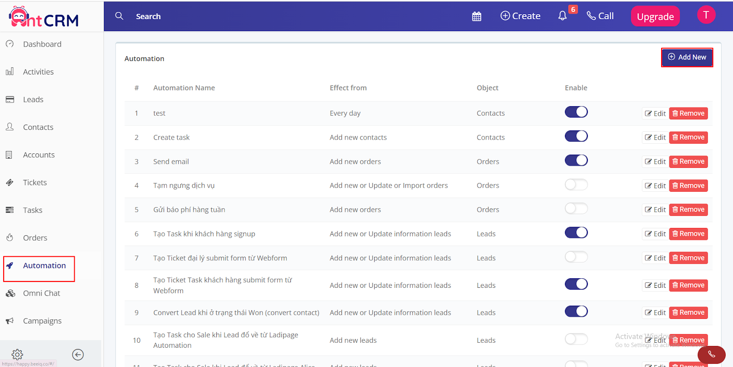
Task: Open notifications bell icon
Action: pyautogui.click(x=563, y=16)
